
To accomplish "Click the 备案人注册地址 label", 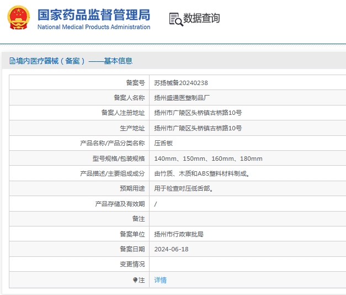I will tap(123, 113).
